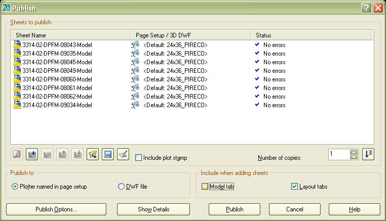Click No errors status in the 09035-Model row

(x=274, y=54)
